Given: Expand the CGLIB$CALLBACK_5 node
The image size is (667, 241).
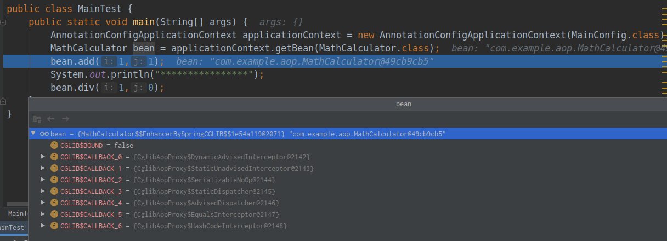Looking at the screenshot, I should (43, 215).
